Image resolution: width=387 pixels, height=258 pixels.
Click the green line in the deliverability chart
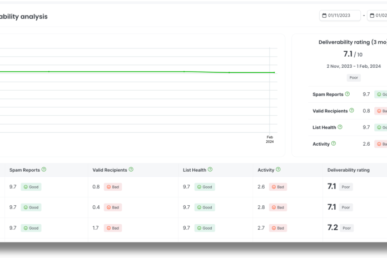point(139,72)
